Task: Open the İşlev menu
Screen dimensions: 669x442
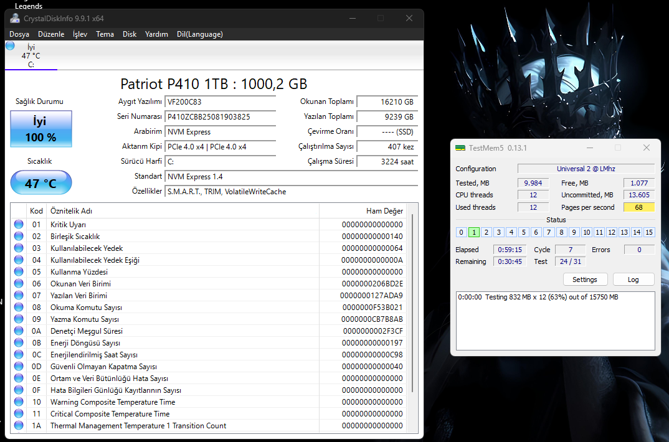Action: (x=80, y=34)
